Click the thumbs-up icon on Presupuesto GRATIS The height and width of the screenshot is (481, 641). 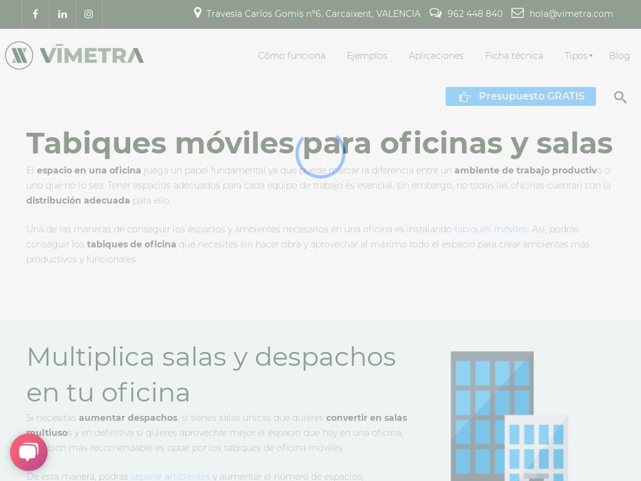coord(465,96)
